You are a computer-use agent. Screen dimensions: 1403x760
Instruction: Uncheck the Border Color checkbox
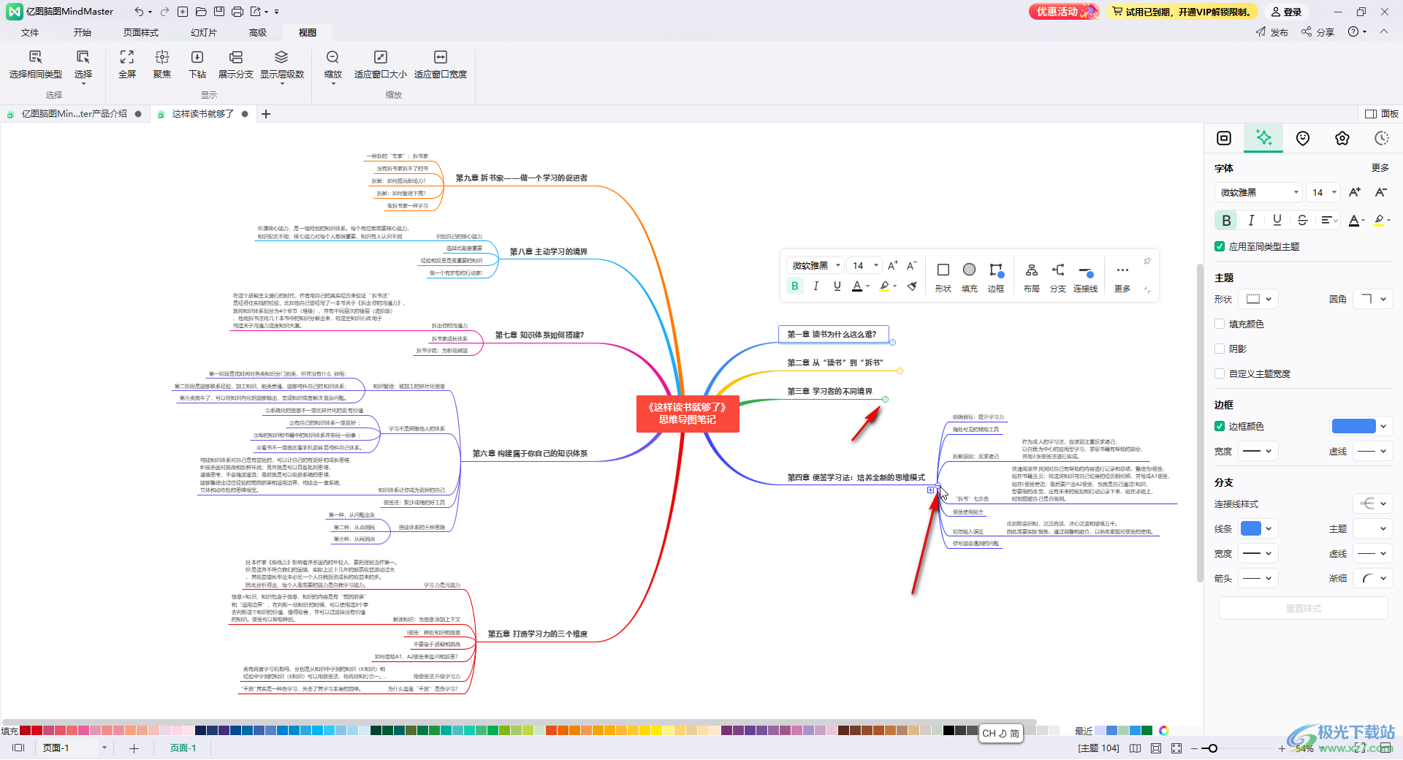pos(1220,426)
